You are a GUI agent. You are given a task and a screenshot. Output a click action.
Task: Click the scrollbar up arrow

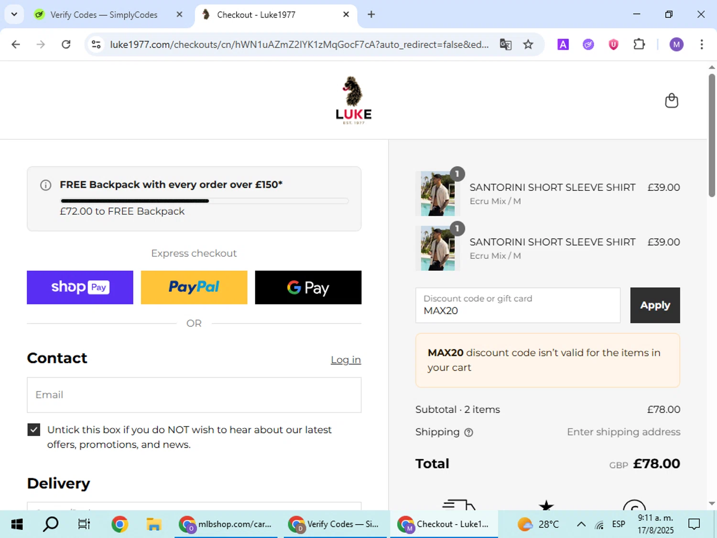[x=712, y=67]
